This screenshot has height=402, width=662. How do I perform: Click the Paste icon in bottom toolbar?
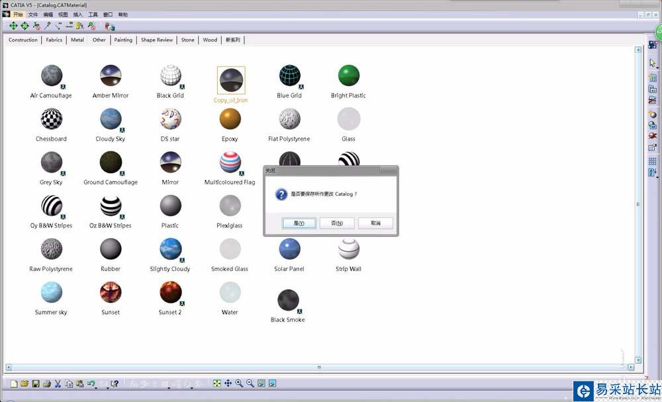80,383
